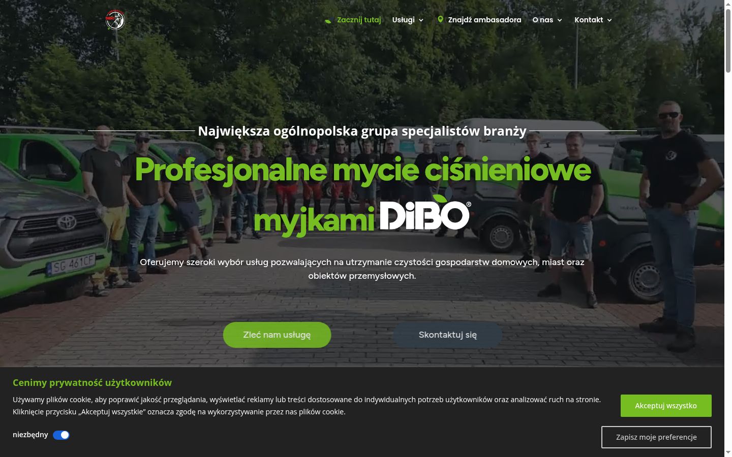
Task: Click the Oferujemy szeroki wybór usług paragraph
Action: coord(362,269)
